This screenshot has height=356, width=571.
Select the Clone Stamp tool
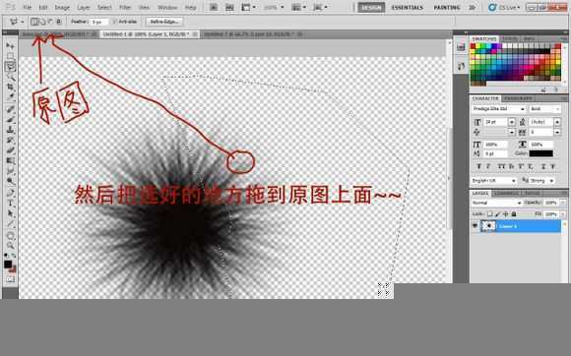click(x=10, y=129)
